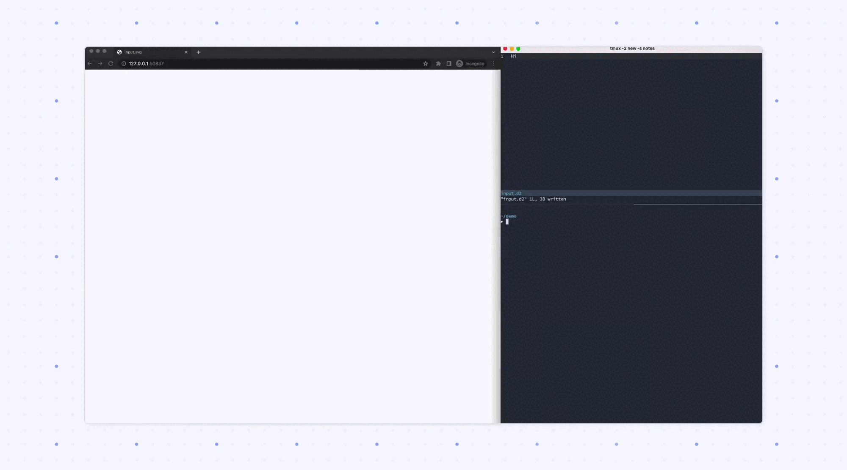Viewport: 847px width, 470px height.
Task: Minimize the tmux window with the yellow button
Action: (512, 49)
